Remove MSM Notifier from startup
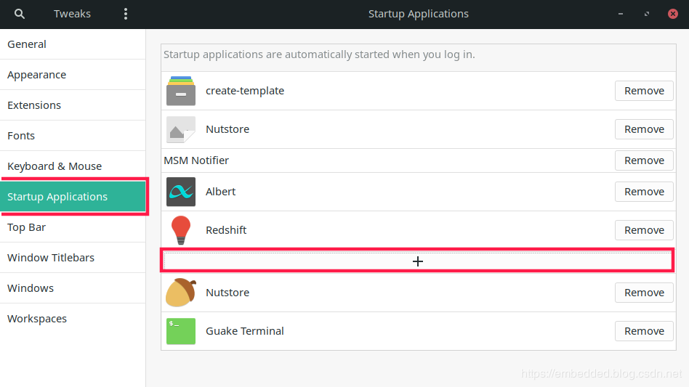Viewport: 689px width, 387px height. (x=644, y=160)
